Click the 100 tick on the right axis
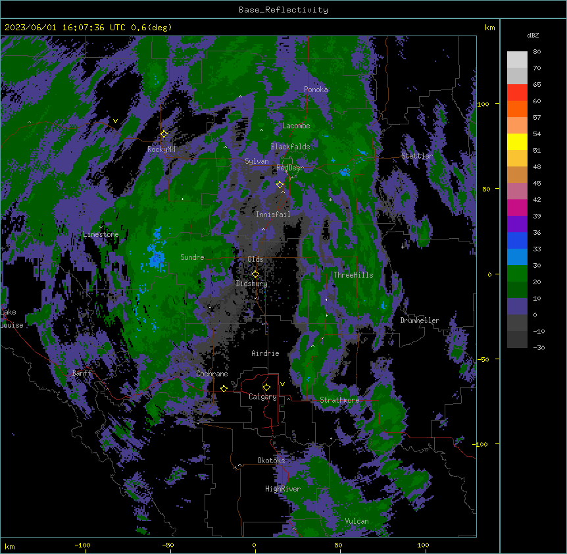 (x=483, y=104)
